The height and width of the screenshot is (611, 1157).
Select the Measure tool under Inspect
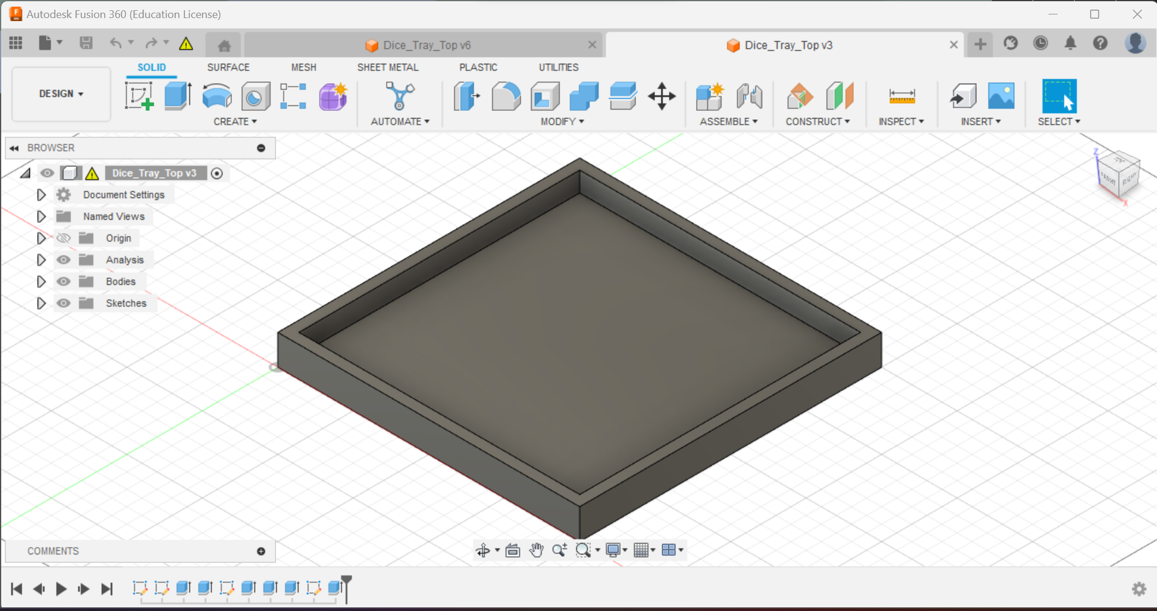click(901, 96)
